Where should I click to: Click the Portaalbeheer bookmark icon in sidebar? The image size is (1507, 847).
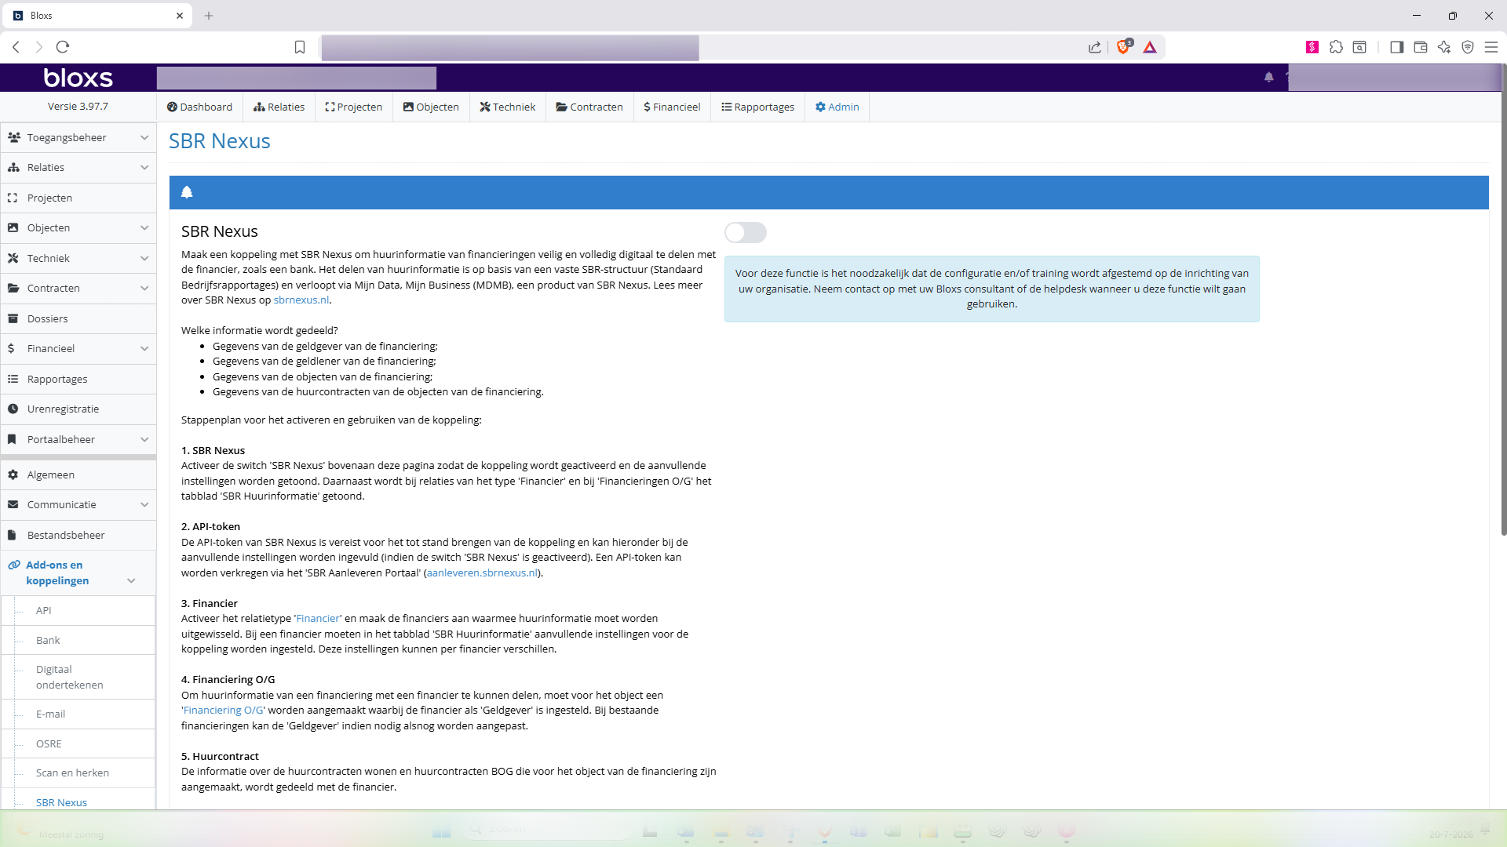point(12,439)
